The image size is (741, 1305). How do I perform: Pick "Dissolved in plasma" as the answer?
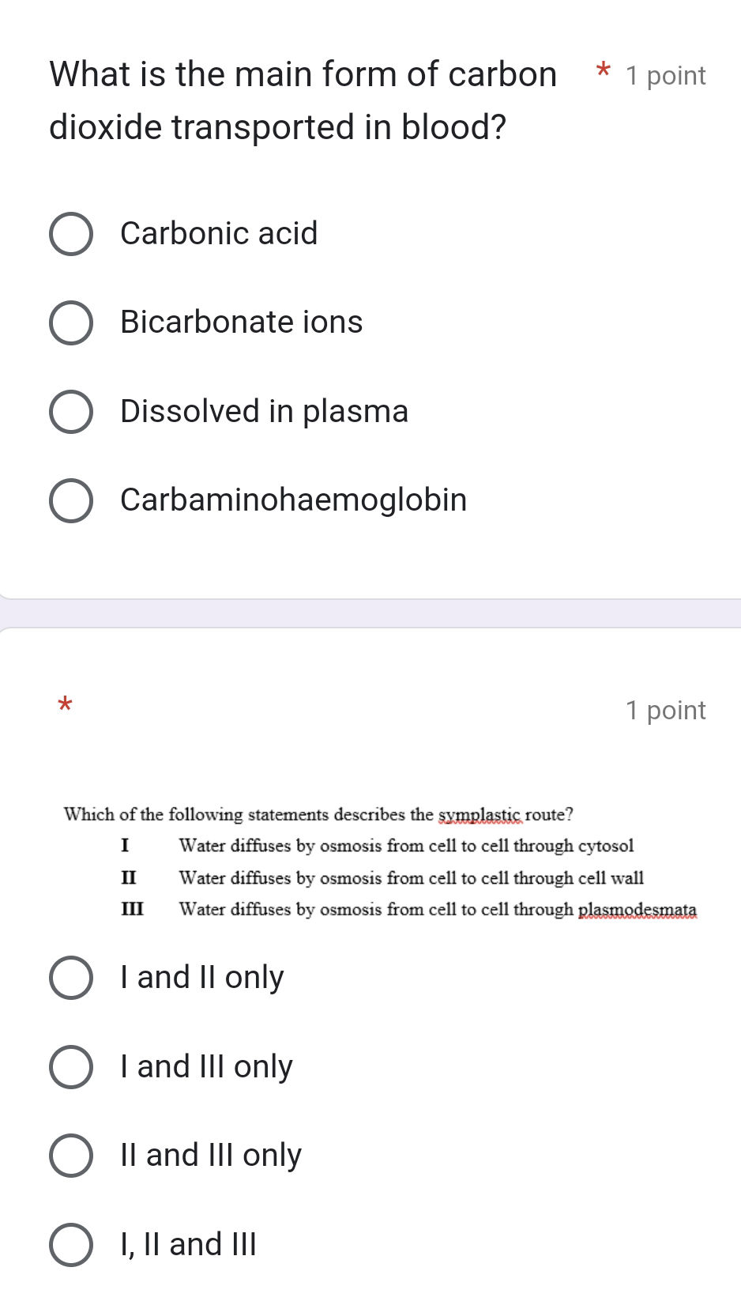click(71, 412)
